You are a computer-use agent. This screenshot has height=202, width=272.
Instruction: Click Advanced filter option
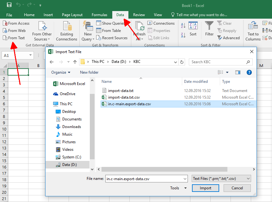coord(228,38)
